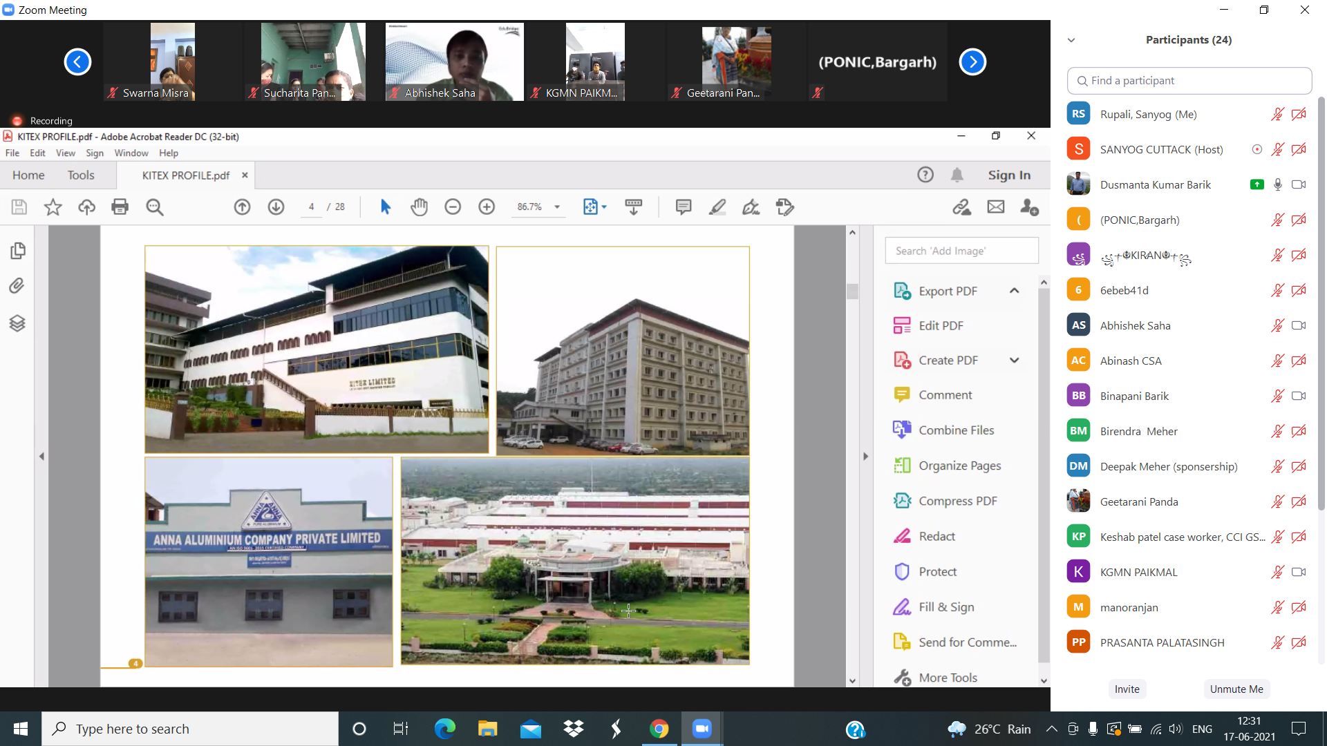Click the Find a participant field
This screenshot has height=746, width=1327.
tap(1189, 81)
